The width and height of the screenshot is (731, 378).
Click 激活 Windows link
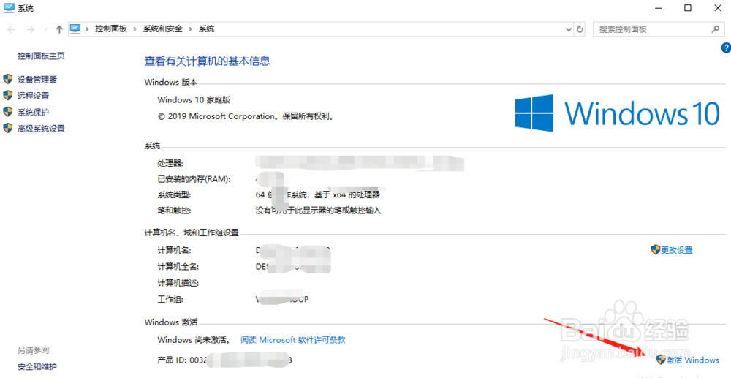[692, 360]
